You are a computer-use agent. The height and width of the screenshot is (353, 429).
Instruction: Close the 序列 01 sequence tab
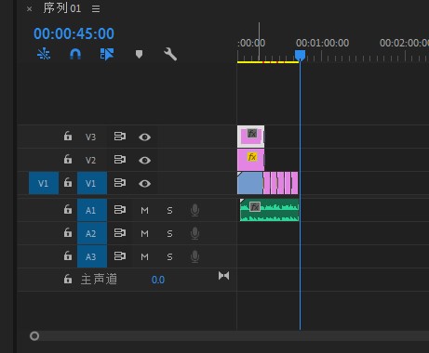click(29, 9)
